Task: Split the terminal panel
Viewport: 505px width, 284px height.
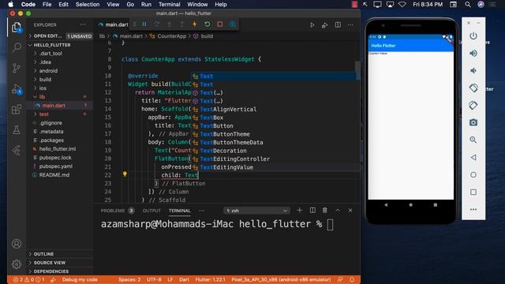Action: click(x=312, y=211)
